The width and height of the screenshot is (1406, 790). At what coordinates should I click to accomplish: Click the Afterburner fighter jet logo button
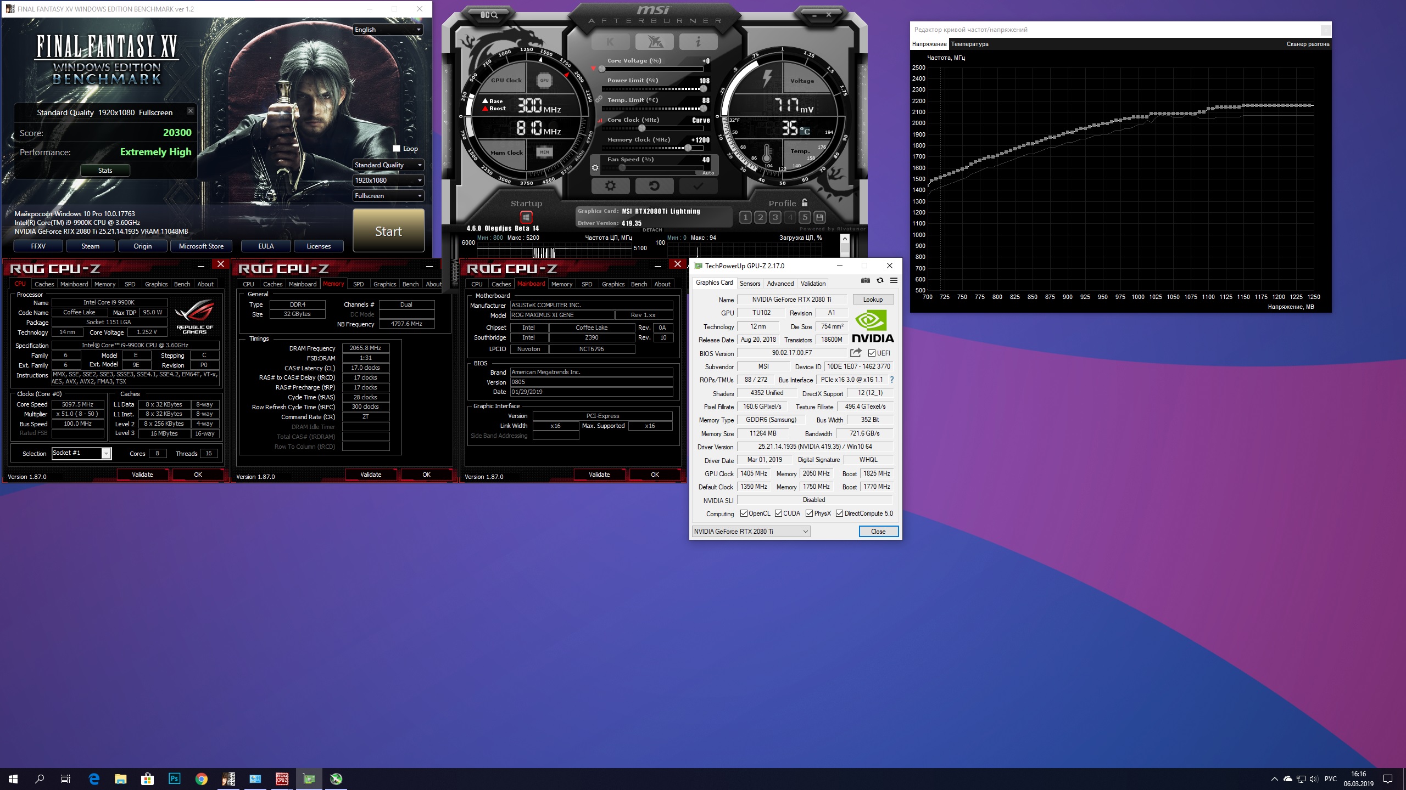click(x=654, y=42)
